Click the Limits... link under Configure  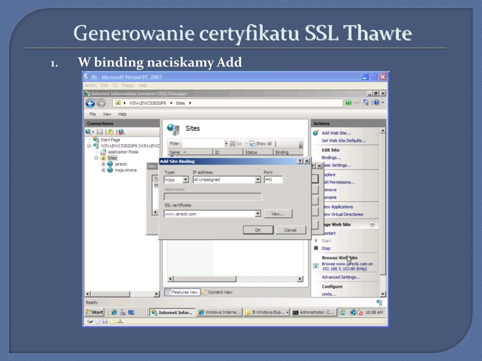click(329, 294)
